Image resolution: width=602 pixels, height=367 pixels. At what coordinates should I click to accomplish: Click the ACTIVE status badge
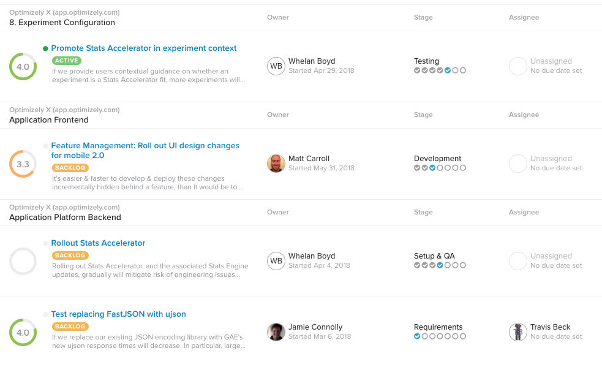[67, 61]
